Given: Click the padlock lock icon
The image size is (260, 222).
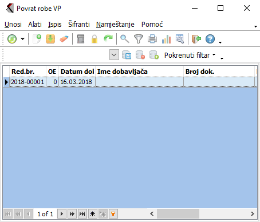Looking at the screenshot, I should [94, 39].
